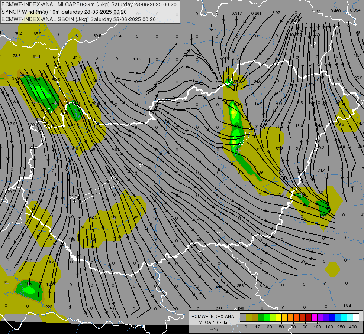Click the legend tick label 50
Viewport: 364px width, 334px height.
point(281,327)
